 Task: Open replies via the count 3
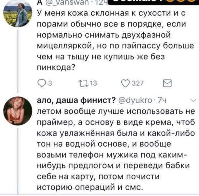(50, 83)
